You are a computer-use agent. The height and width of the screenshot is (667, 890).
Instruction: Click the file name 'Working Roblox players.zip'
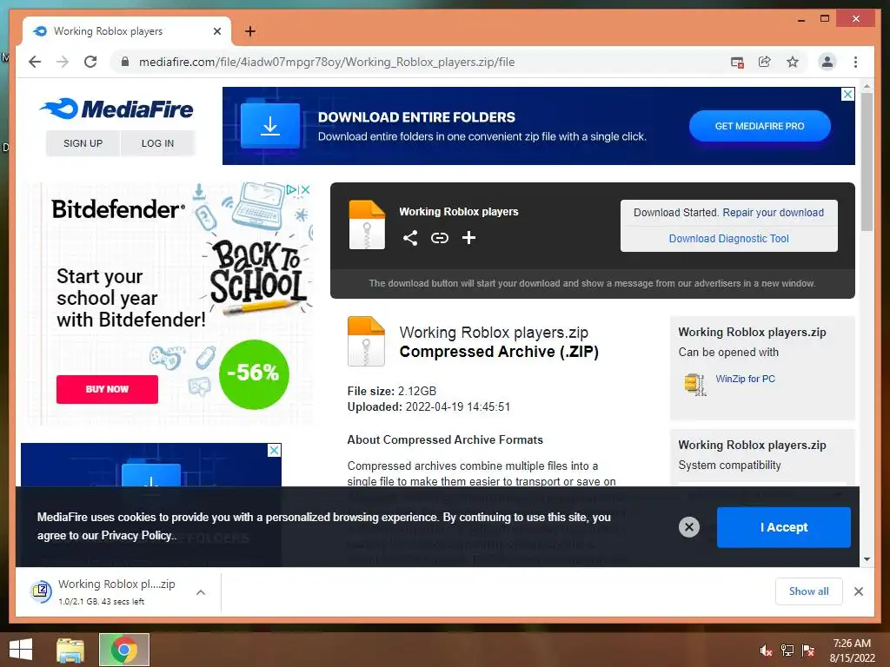[x=494, y=333]
